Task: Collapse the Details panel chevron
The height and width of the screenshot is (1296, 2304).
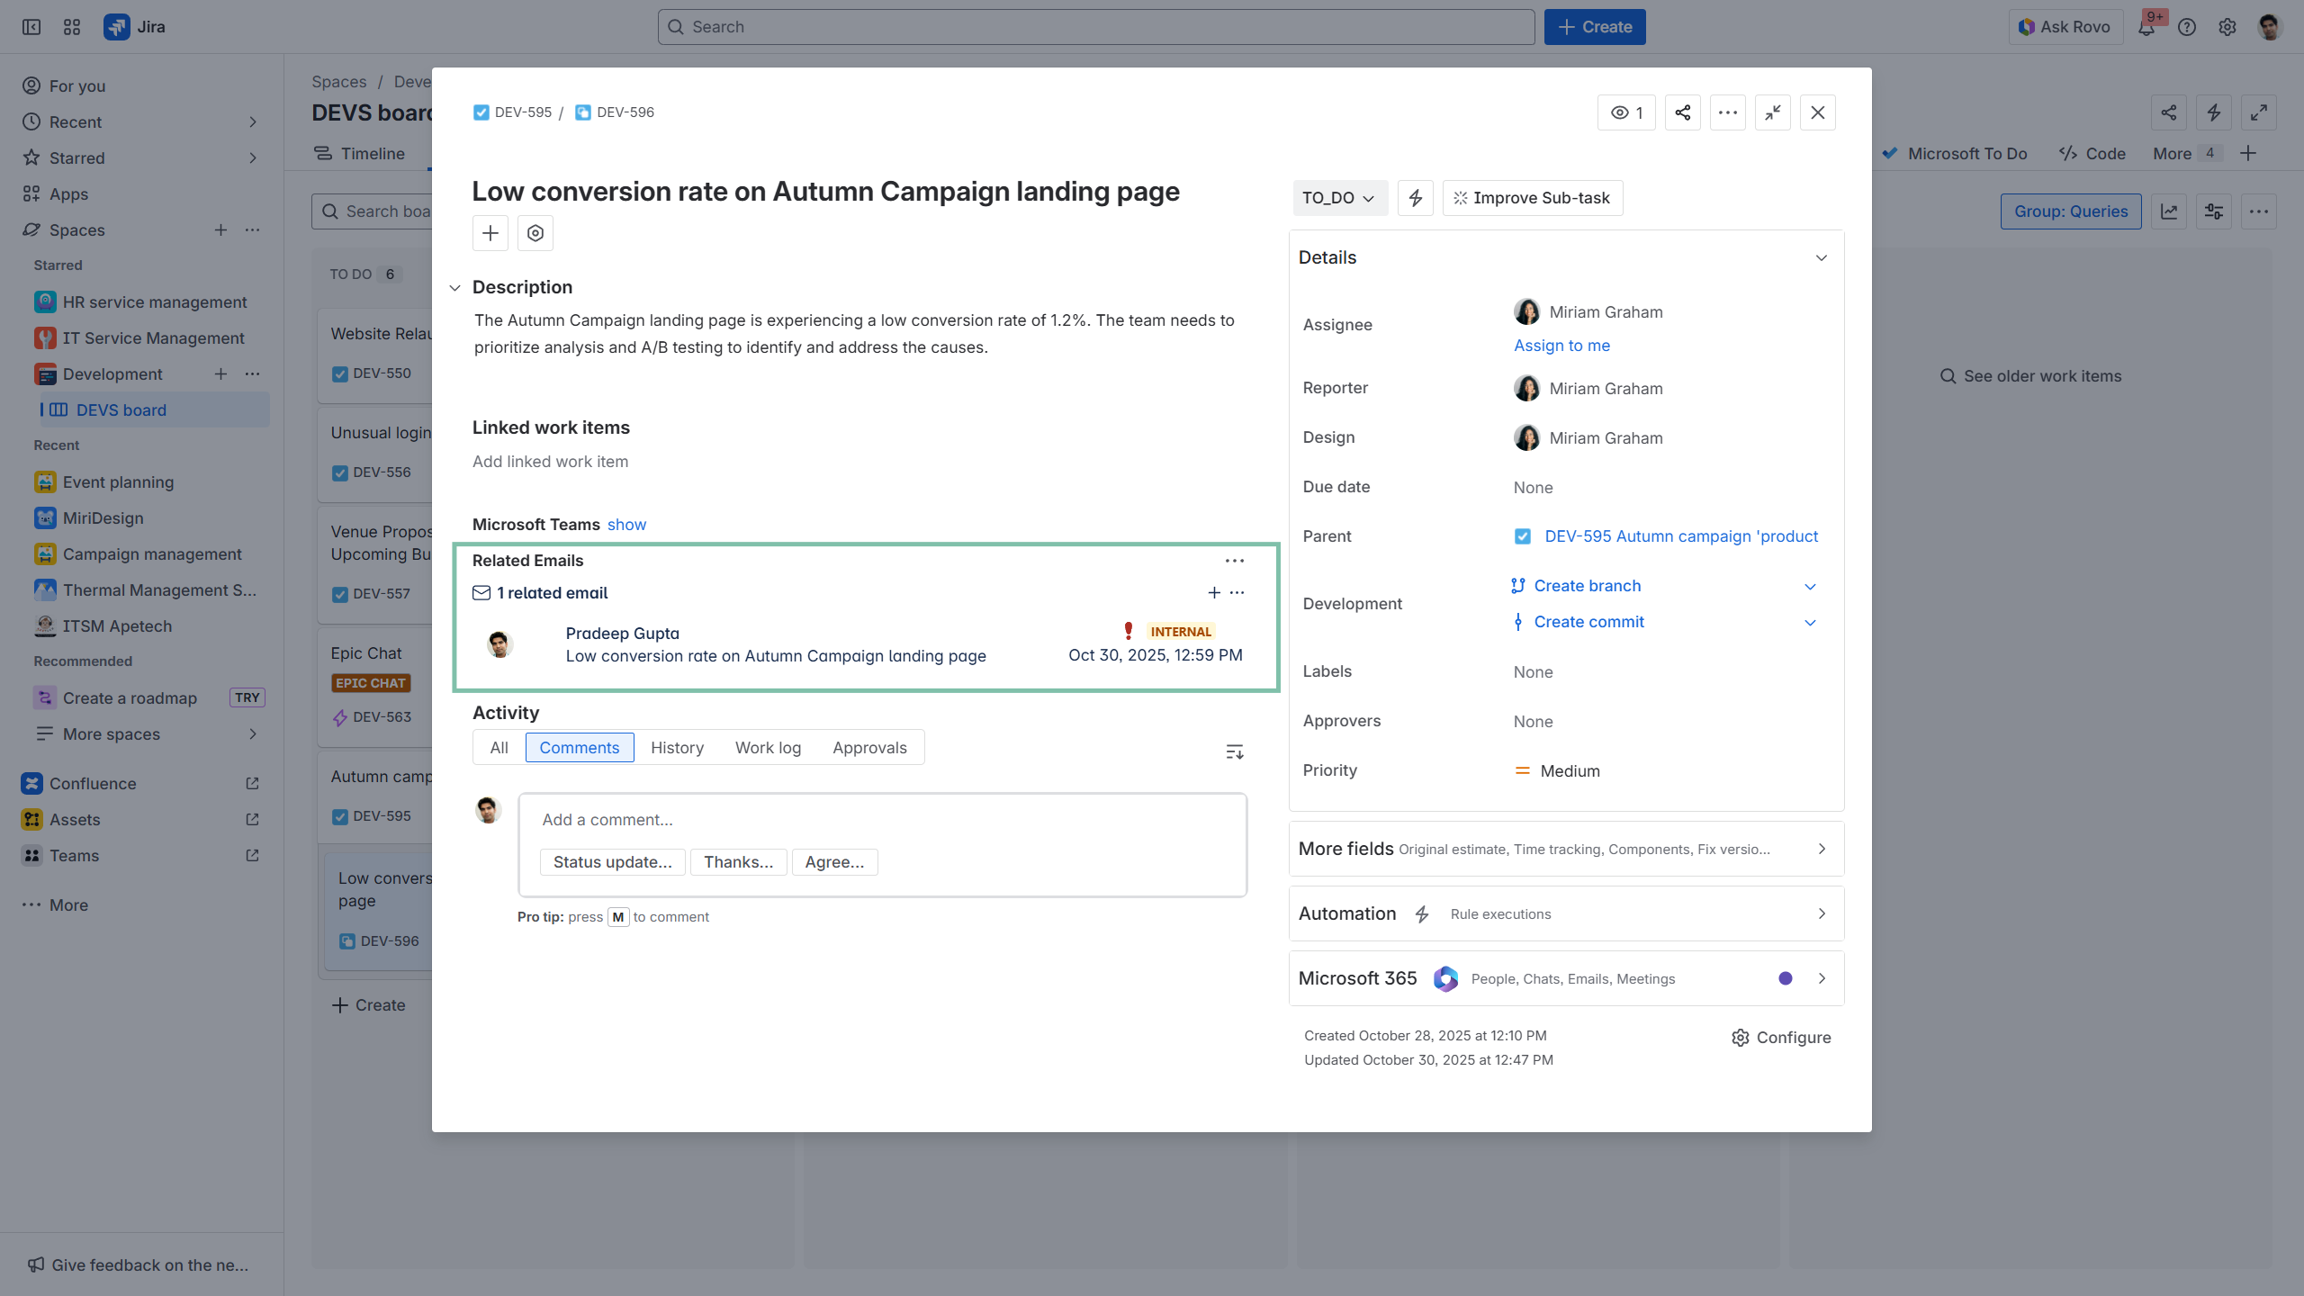Action: [x=1821, y=258]
